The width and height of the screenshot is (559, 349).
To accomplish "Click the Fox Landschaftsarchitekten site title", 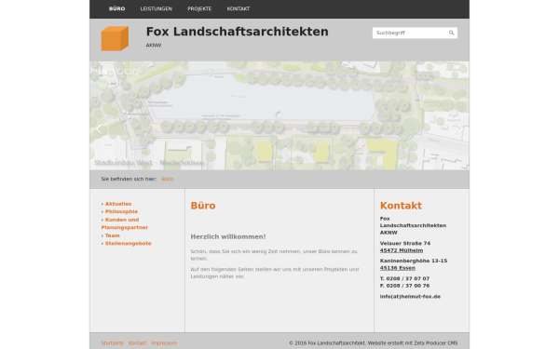I will click(x=237, y=32).
